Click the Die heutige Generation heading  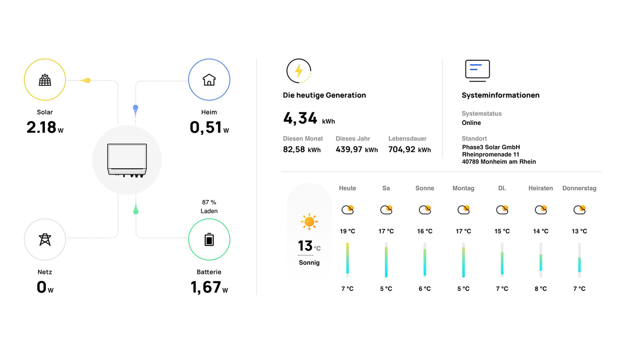(x=324, y=95)
